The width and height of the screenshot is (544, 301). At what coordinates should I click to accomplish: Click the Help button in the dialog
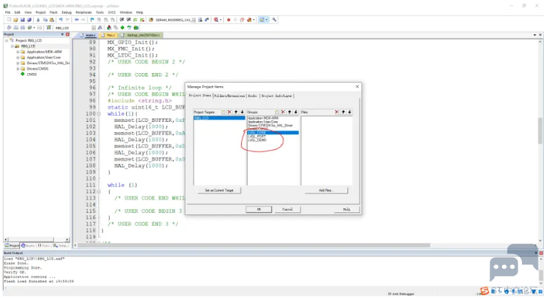pos(347,209)
